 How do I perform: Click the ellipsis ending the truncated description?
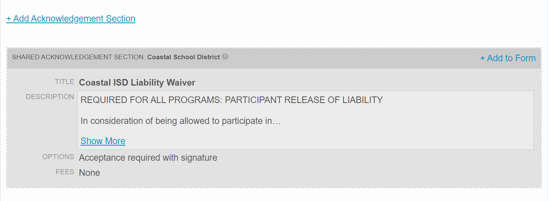pyautogui.click(x=277, y=122)
